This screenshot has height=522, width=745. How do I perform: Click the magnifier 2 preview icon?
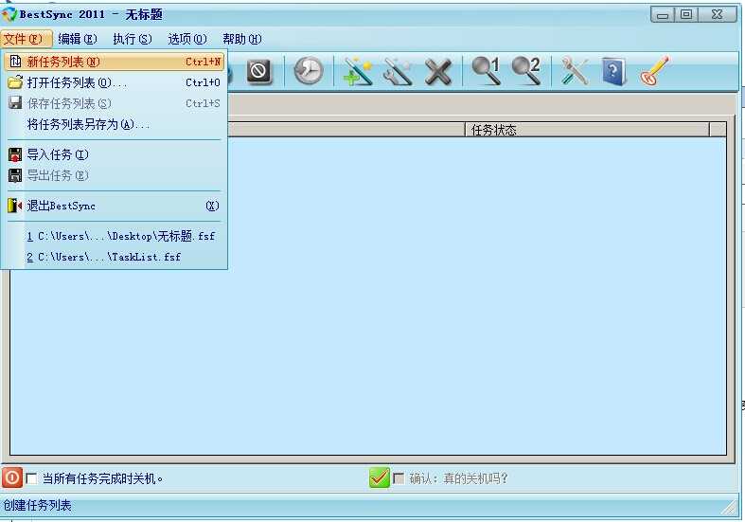pyautogui.click(x=526, y=71)
